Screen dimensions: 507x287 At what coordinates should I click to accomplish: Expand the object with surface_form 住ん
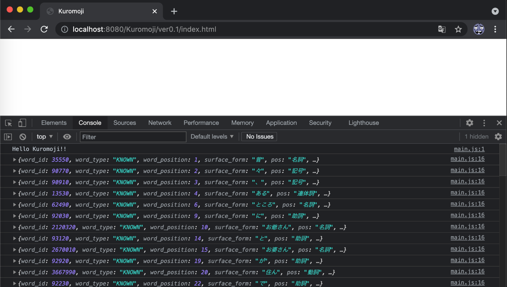point(15,272)
